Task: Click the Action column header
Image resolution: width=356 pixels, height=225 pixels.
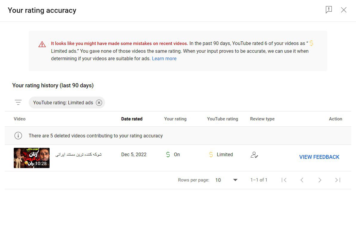Action: tap(335, 119)
